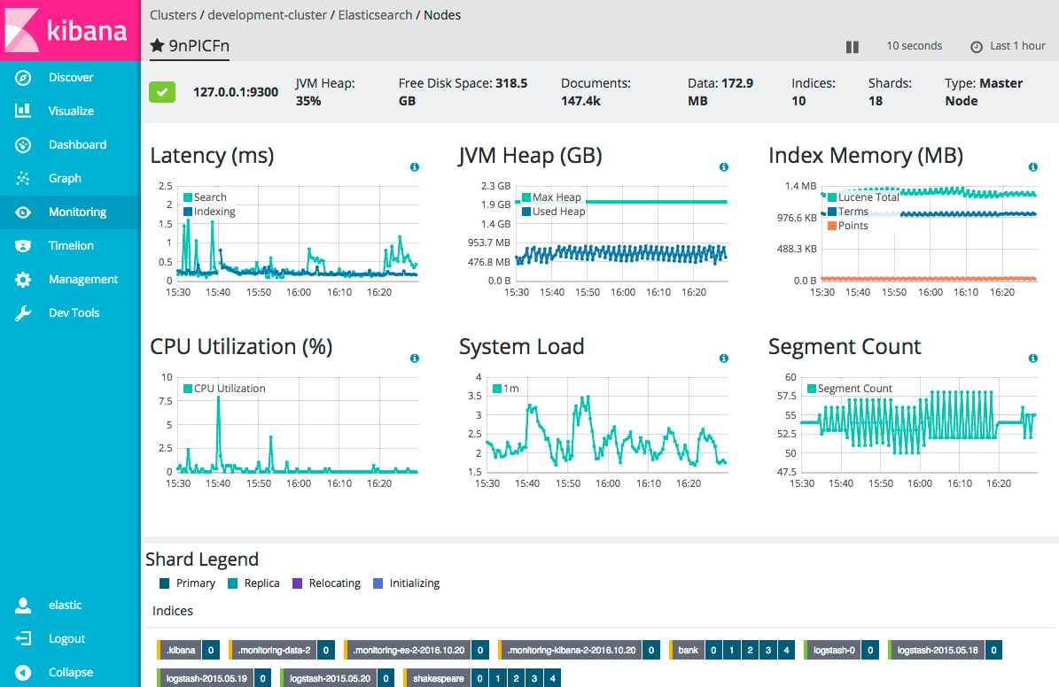Click the green health status indicator

click(162, 91)
